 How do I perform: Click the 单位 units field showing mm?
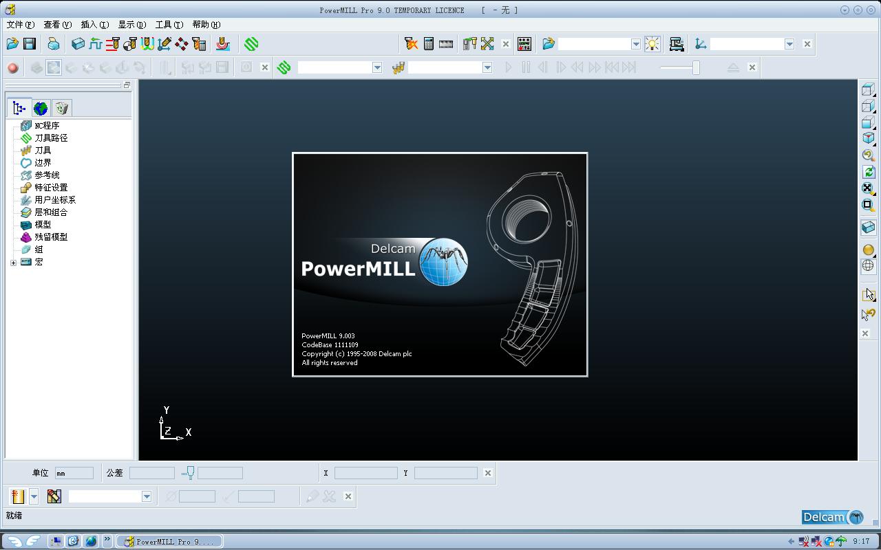pos(74,473)
